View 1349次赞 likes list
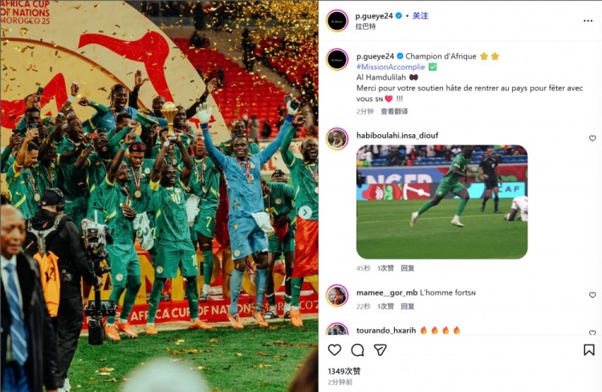Screen dimensions: 602x392 [x=344, y=371]
